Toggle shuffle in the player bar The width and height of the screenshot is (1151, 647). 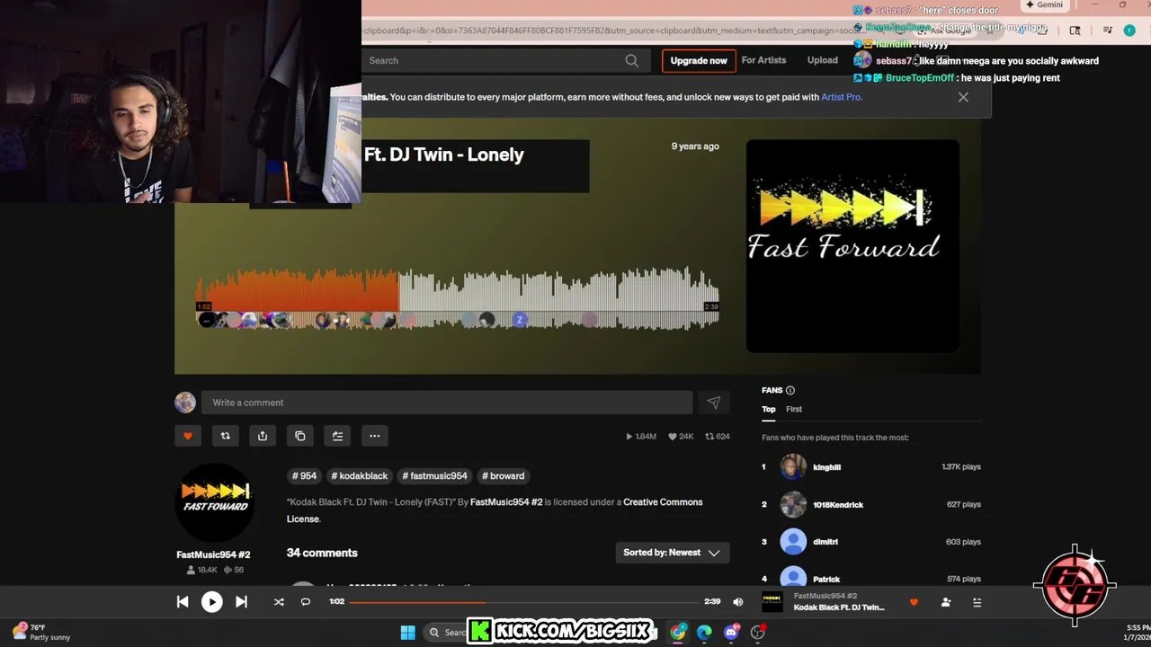click(x=279, y=602)
